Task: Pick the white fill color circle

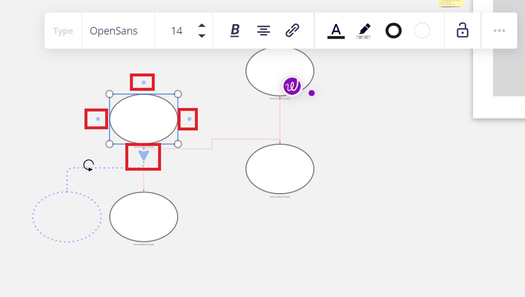Action: click(422, 31)
